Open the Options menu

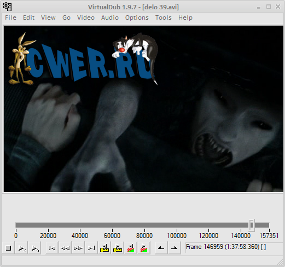coord(137,18)
